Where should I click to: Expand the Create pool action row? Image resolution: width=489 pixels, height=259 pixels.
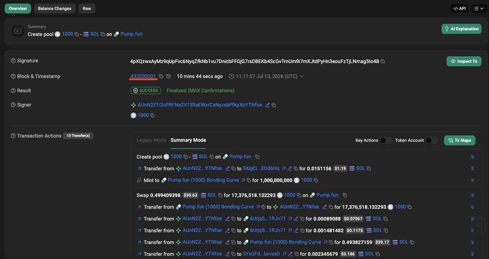(472, 157)
